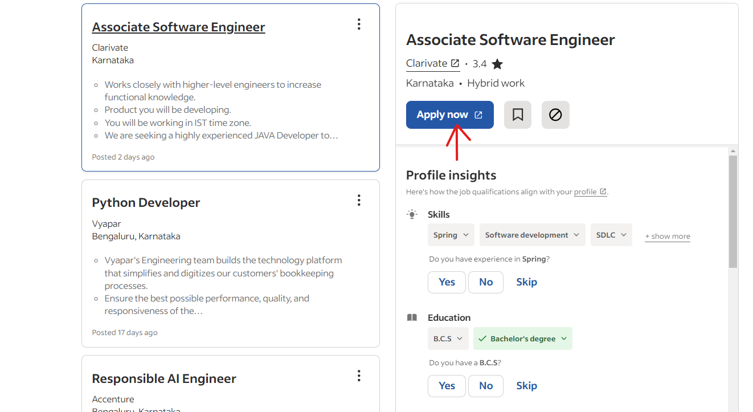Click the 'Posted 2 days ago' text

tap(123, 157)
